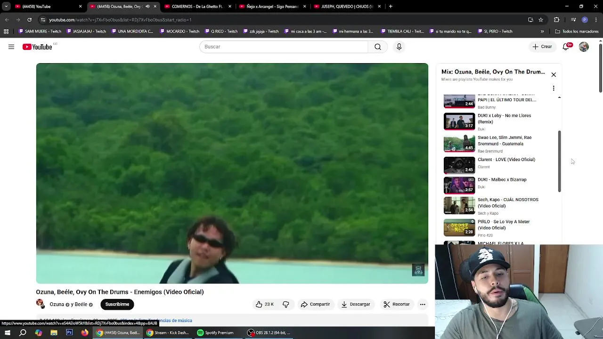Go to the YouTube logo home link
The width and height of the screenshot is (603, 339).
[37, 47]
